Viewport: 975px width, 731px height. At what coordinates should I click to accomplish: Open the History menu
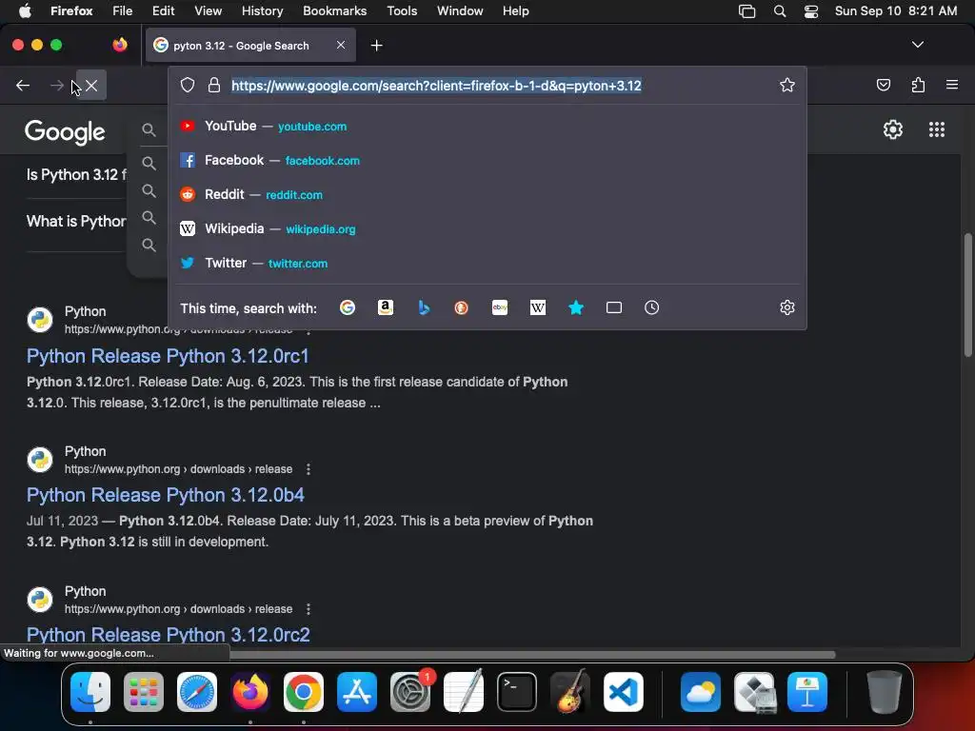tap(263, 11)
